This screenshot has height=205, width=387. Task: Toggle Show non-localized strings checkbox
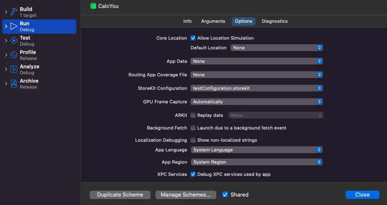pos(193,140)
